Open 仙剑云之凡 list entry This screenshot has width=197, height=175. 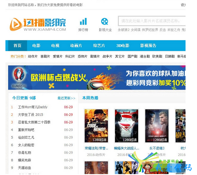coord(26,137)
